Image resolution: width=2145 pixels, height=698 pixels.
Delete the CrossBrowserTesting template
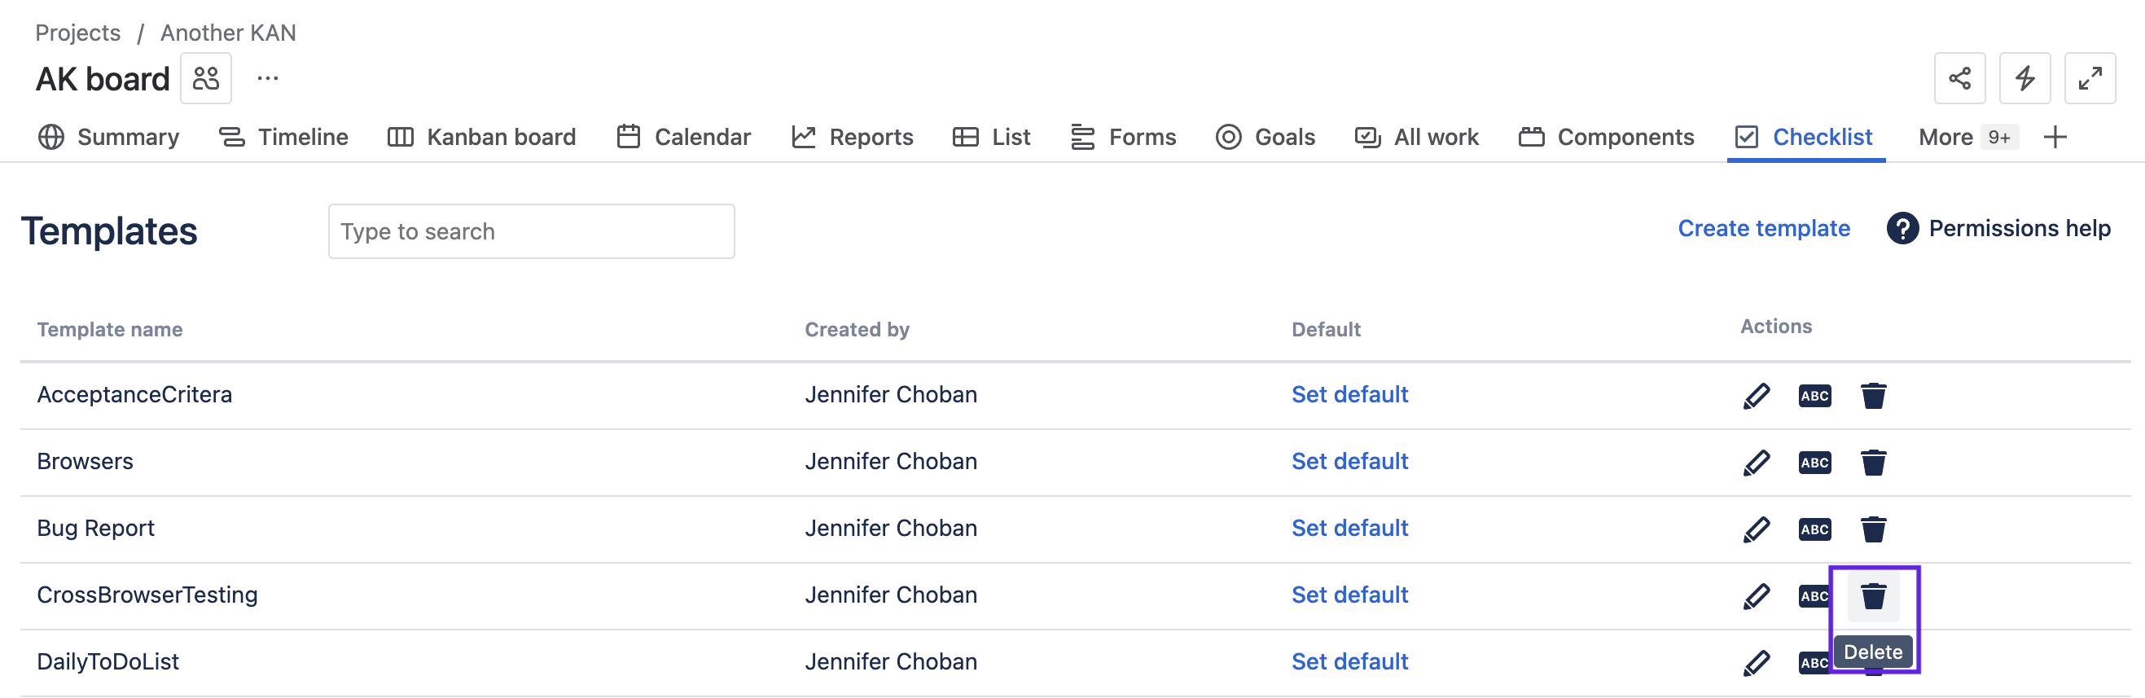pyautogui.click(x=1873, y=595)
